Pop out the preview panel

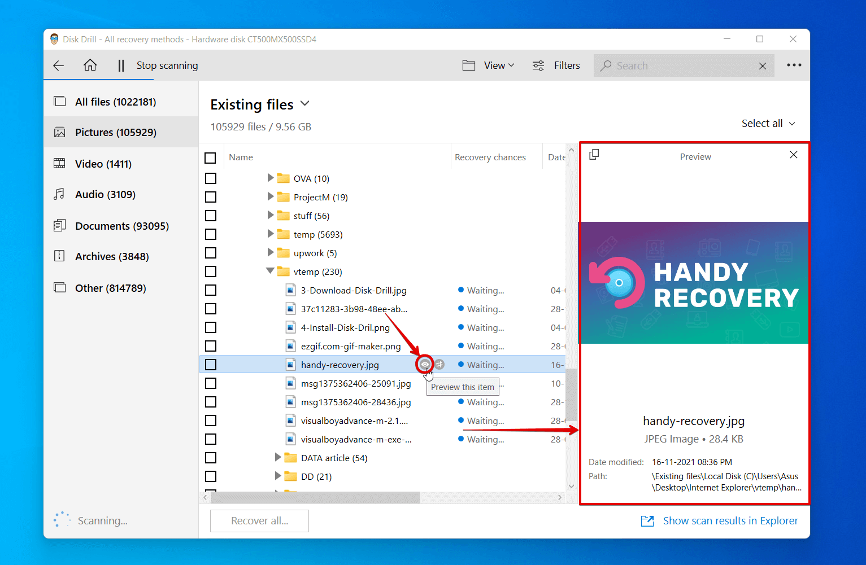(594, 155)
